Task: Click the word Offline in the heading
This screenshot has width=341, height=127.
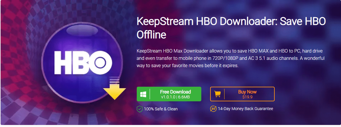Action: click(x=151, y=35)
